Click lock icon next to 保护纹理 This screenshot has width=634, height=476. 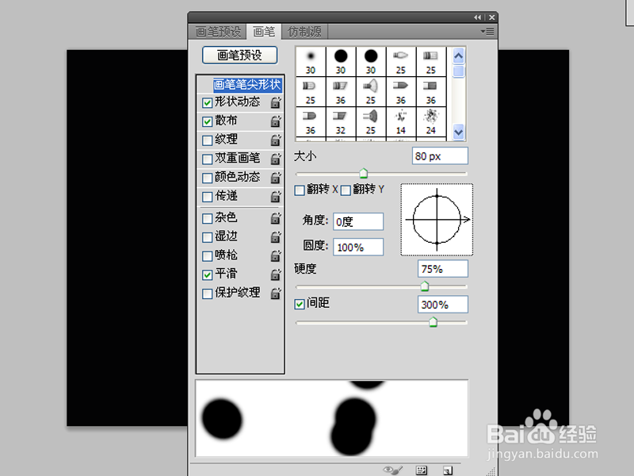pos(276,293)
